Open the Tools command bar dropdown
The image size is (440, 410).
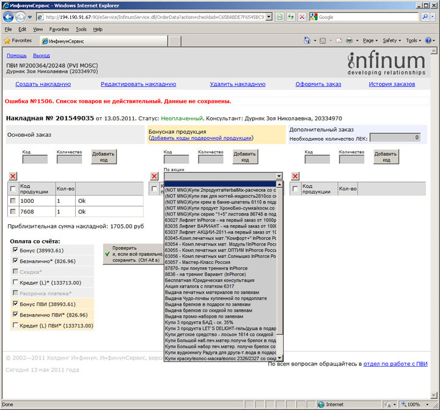tap(414, 41)
